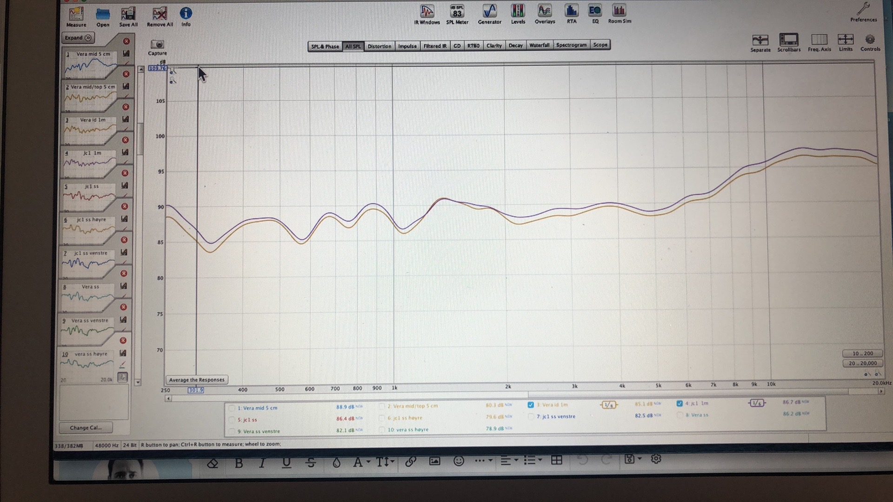893x502 pixels.
Task: Remove measurement 3 Vera id 1m
Action: coord(126,107)
